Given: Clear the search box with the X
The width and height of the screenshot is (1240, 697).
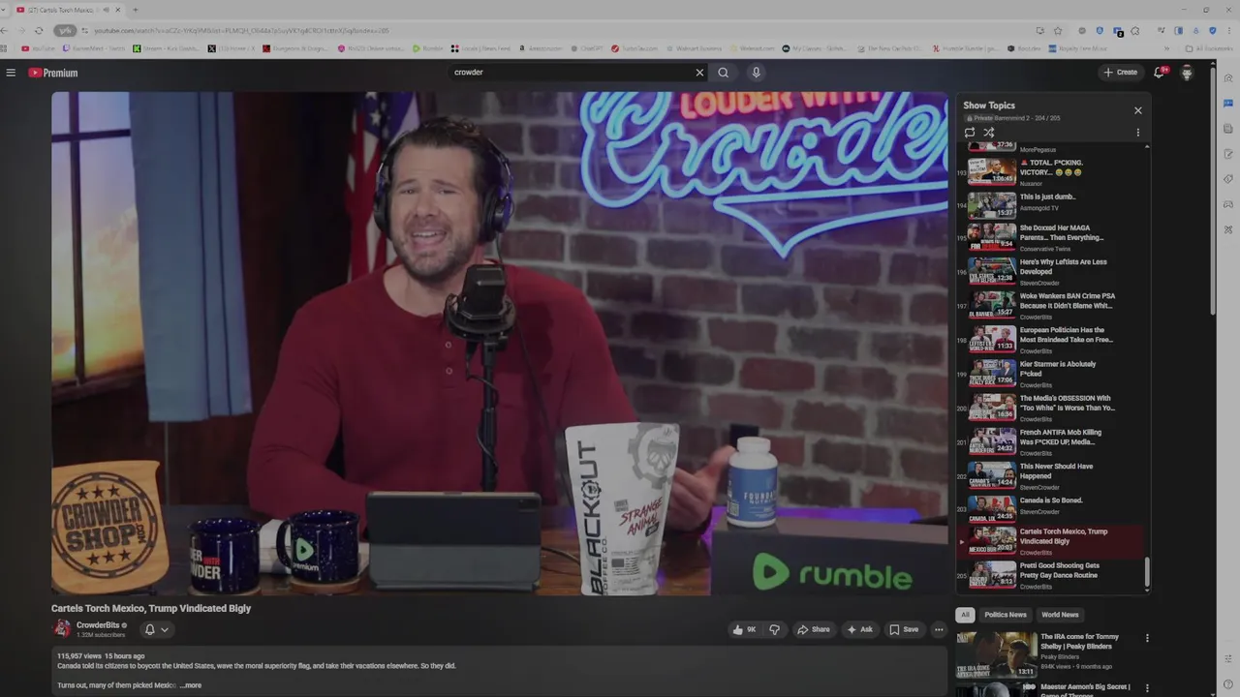Looking at the screenshot, I should click(x=699, y=73).
